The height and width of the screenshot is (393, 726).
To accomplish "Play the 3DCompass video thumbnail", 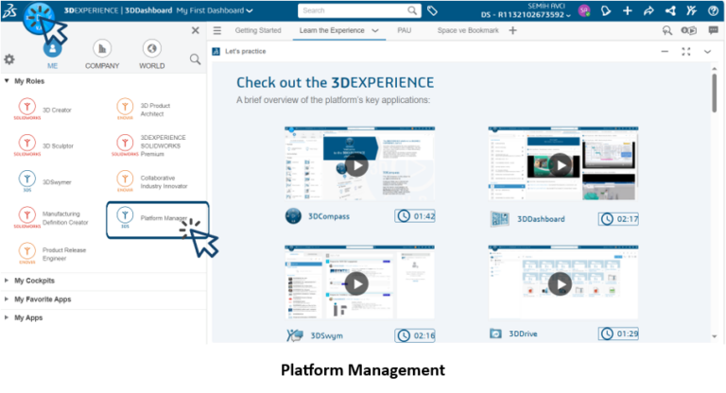I will (356, 166).
